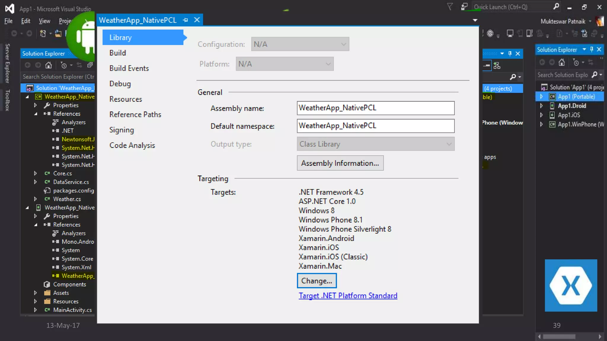Close the WeatherApp_NativePCL tab

pos(197,20)
